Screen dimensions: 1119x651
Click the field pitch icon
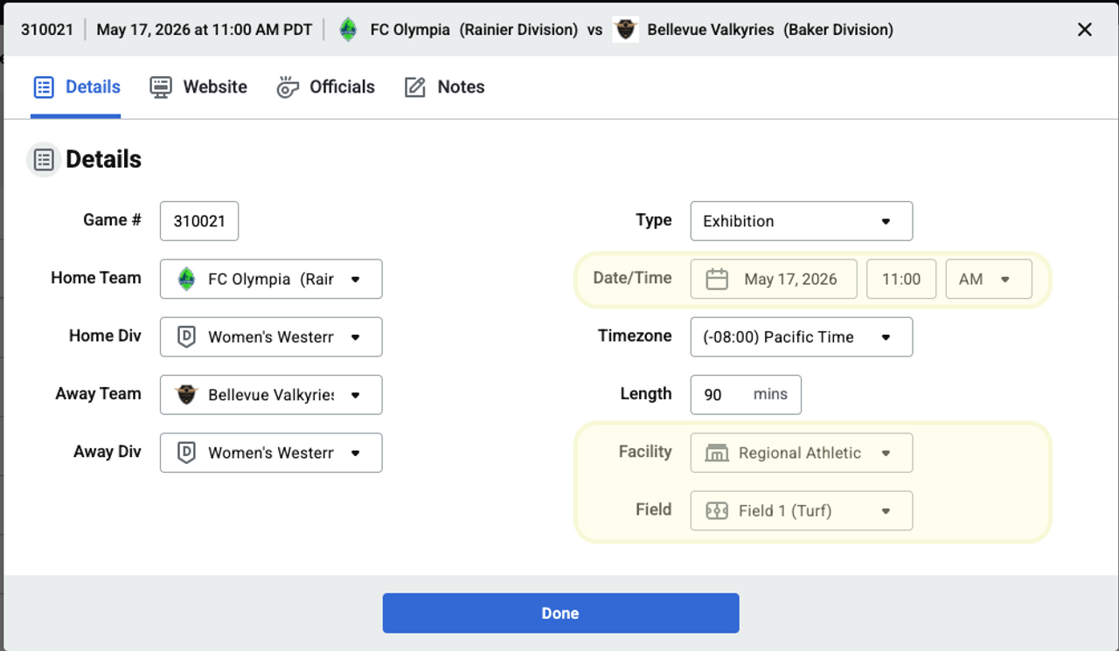click(x=717, y=511)
